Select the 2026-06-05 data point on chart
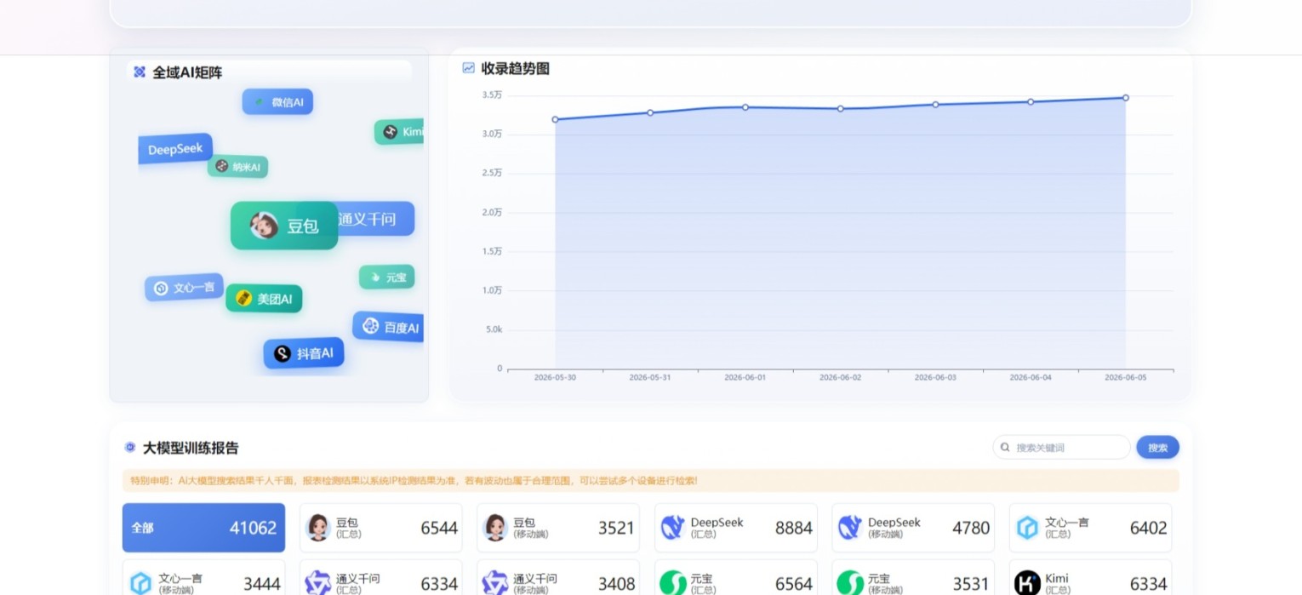The height and width of the screenshot is (595, 1302). pos(1126,98)
